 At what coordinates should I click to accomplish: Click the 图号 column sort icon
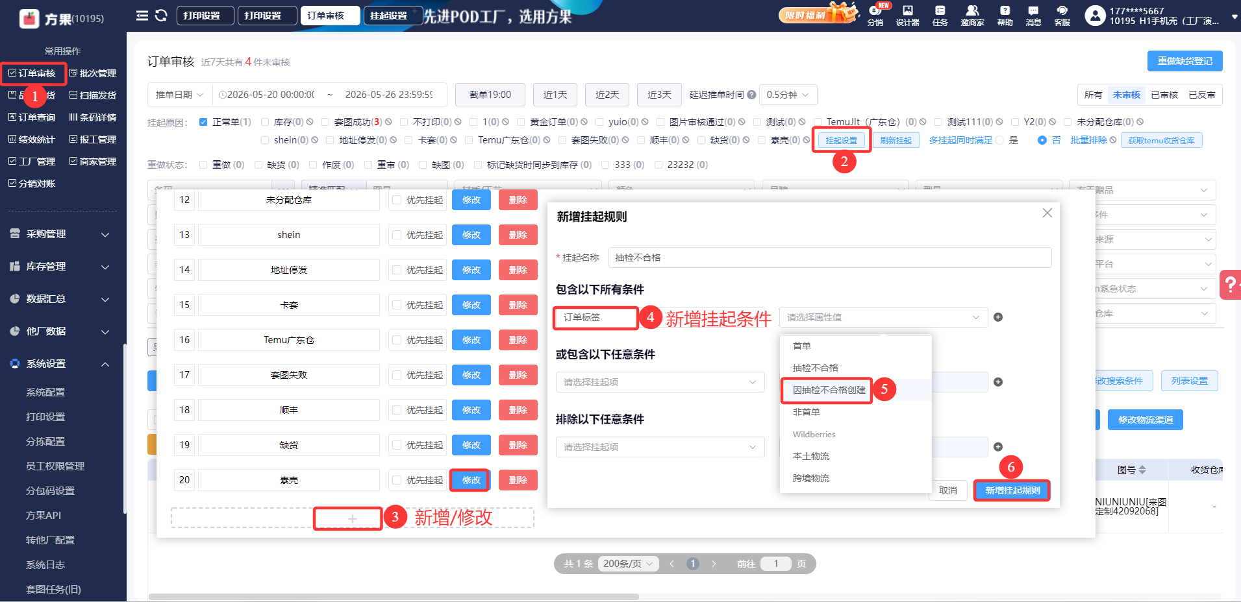(1142, 470)
